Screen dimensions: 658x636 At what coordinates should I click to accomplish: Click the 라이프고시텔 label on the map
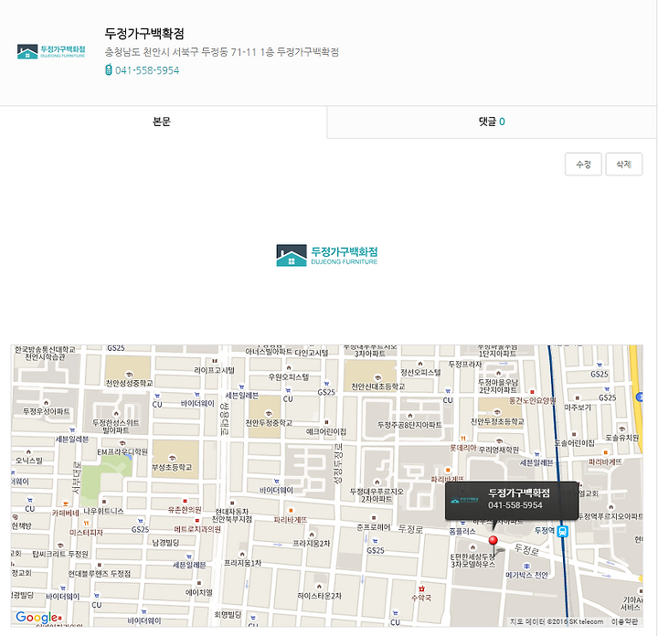tap(214, 370)
